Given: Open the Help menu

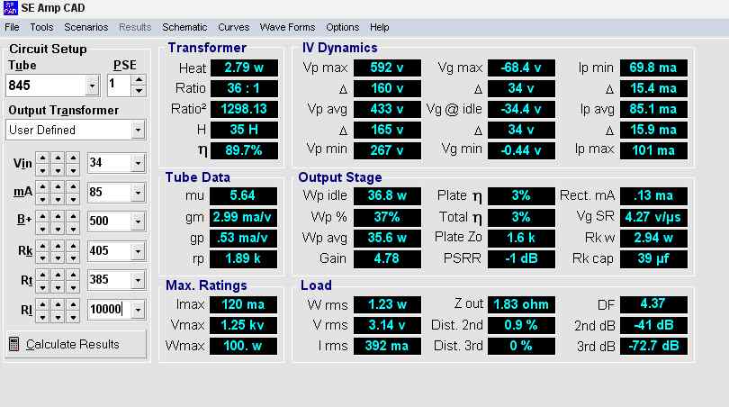Looking at the screenshot, I should (x=380, y=27).
